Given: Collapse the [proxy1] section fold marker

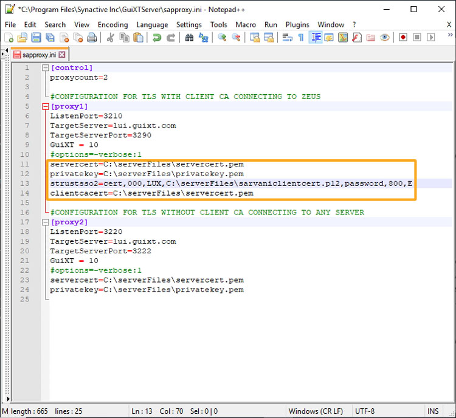Looking at the screenshot, I should pyautogui.click(x=45, y=107).
